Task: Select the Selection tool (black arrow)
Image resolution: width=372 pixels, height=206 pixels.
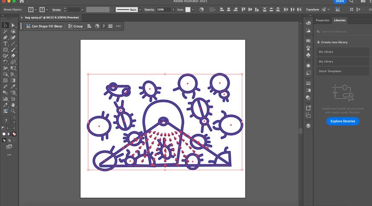Action: 5,26
